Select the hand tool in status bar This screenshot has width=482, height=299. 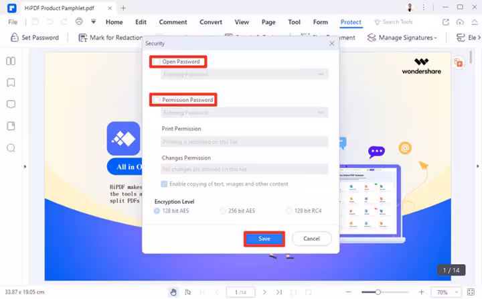(x=173, y=292)
